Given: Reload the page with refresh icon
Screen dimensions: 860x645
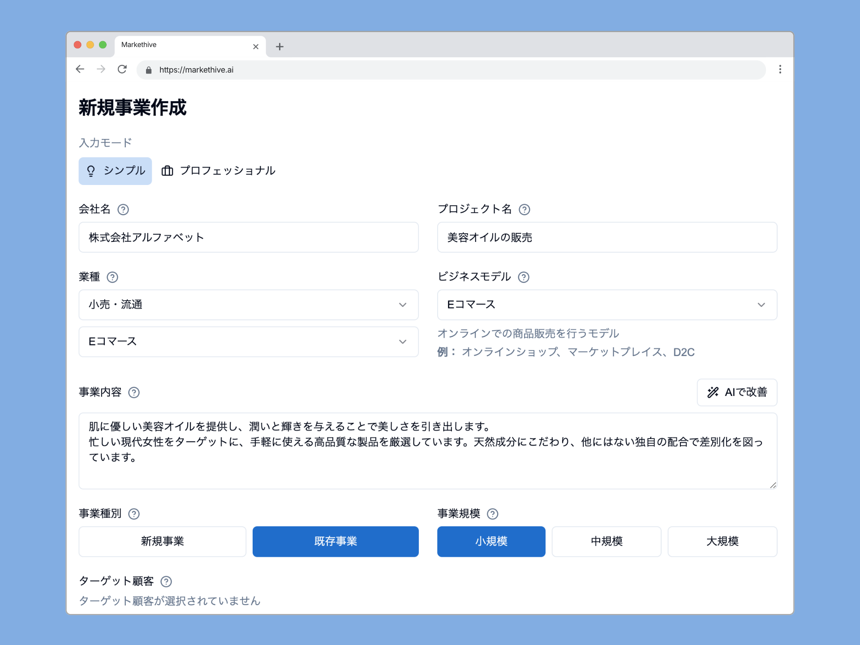Looking at the screenshot, I should [x=122, y=69].
